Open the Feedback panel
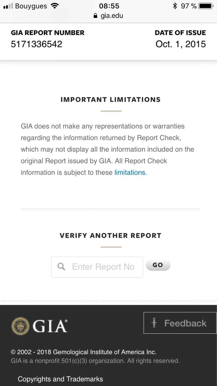This screenshot has width=217, height=386. pyautogui.click(x=180, y=323)
